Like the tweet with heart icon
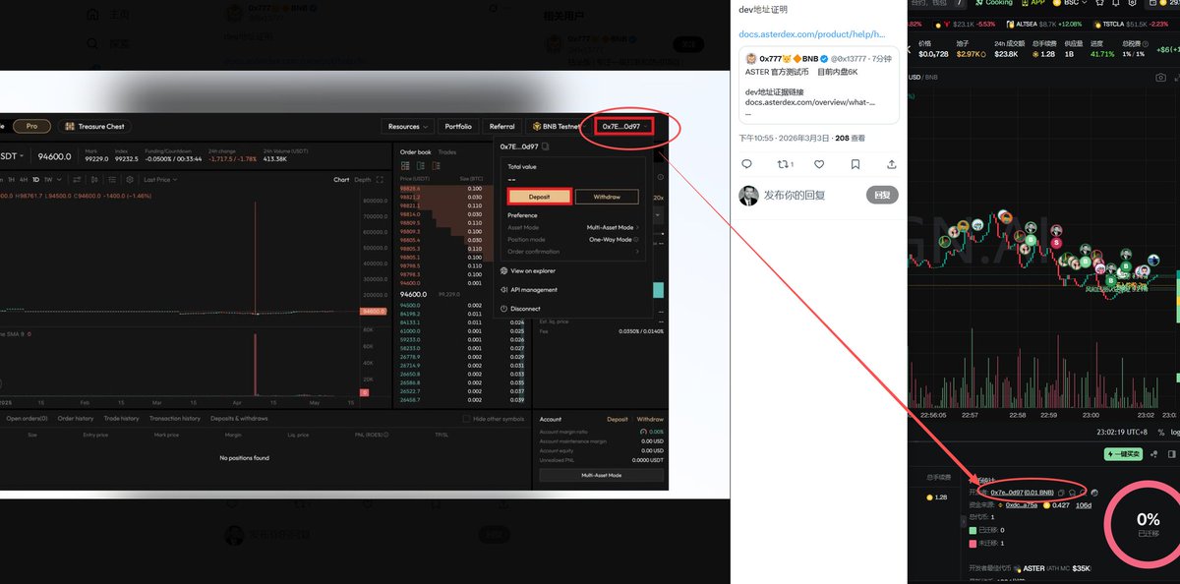1180x584 pixels. point(819,164)
